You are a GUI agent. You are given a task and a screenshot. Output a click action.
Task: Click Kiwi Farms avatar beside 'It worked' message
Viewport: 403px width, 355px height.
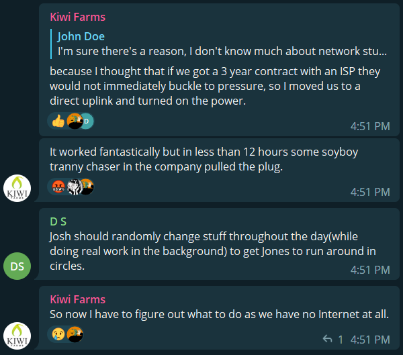[x=17, y=187]
